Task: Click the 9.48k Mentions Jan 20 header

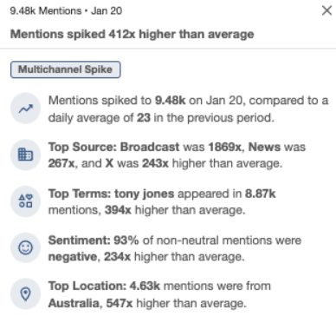Action: 66,11
